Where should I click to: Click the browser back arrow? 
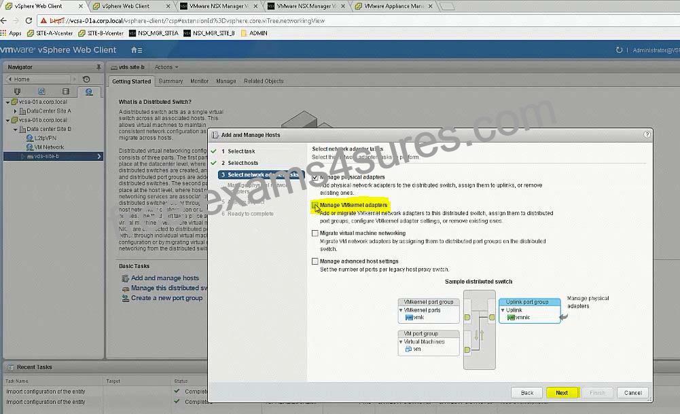pos(3,20)
